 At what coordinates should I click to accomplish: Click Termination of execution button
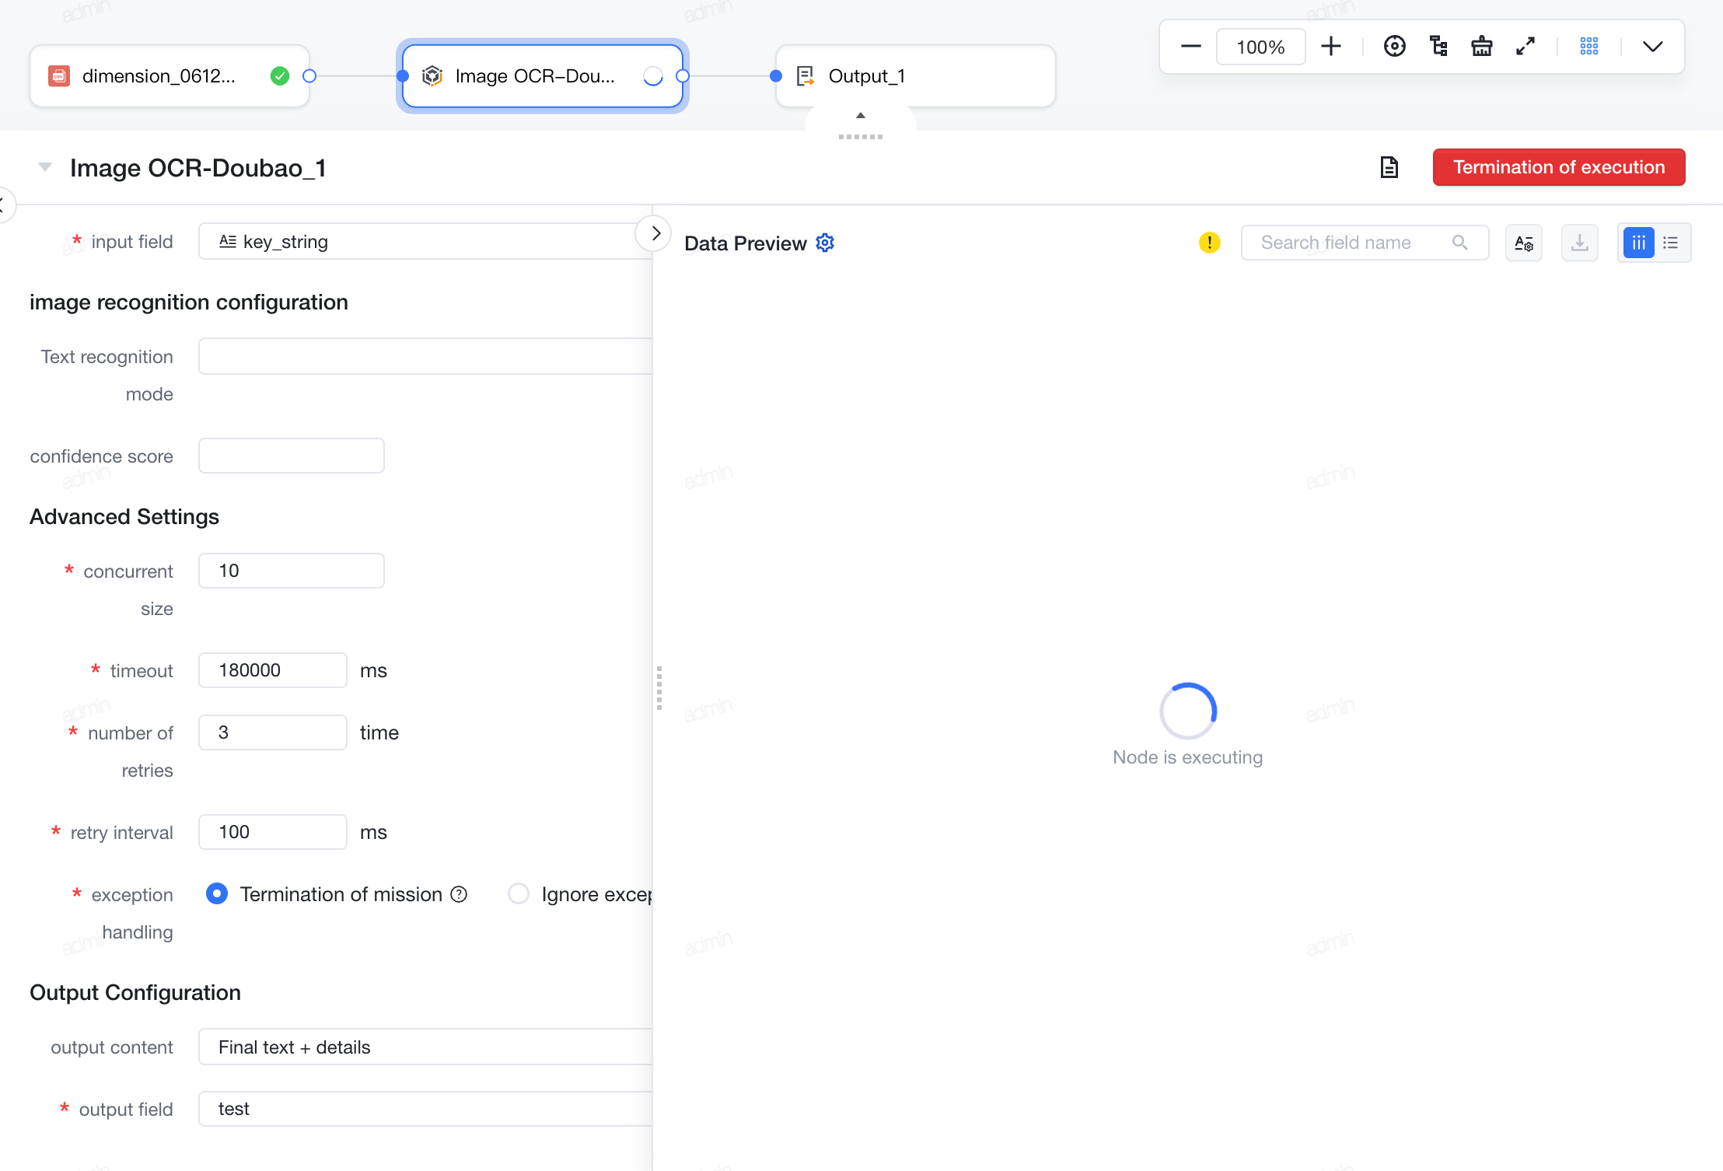pyautogui.click(x=1559, y=167)
